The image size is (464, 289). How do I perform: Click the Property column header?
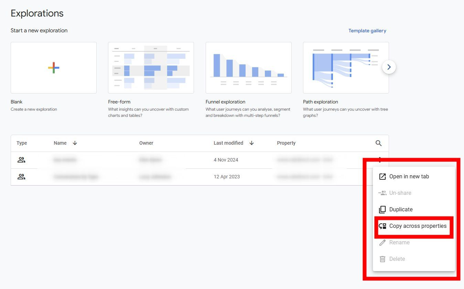(x=286, y=143)
